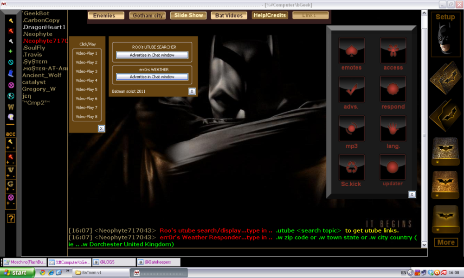
Task: Click the blue boot kick icon
Action: 11,73
